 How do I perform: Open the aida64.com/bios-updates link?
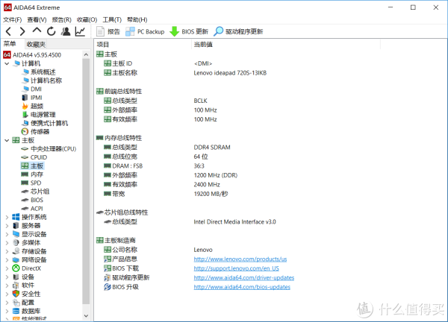[x=242, y=287]
